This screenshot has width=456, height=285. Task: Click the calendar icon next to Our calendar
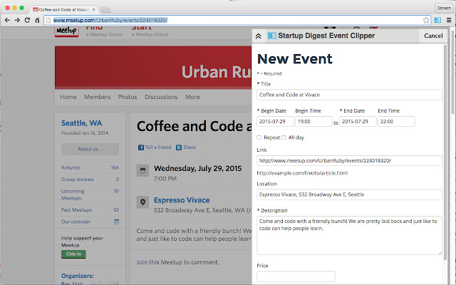pos(116,222)
